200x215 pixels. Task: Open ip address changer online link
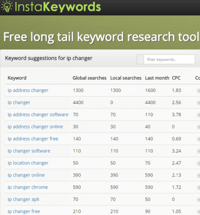tap(35, 127)
